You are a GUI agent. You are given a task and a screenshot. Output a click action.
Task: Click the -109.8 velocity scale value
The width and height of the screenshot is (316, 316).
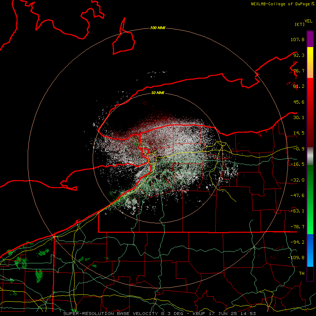296,258
